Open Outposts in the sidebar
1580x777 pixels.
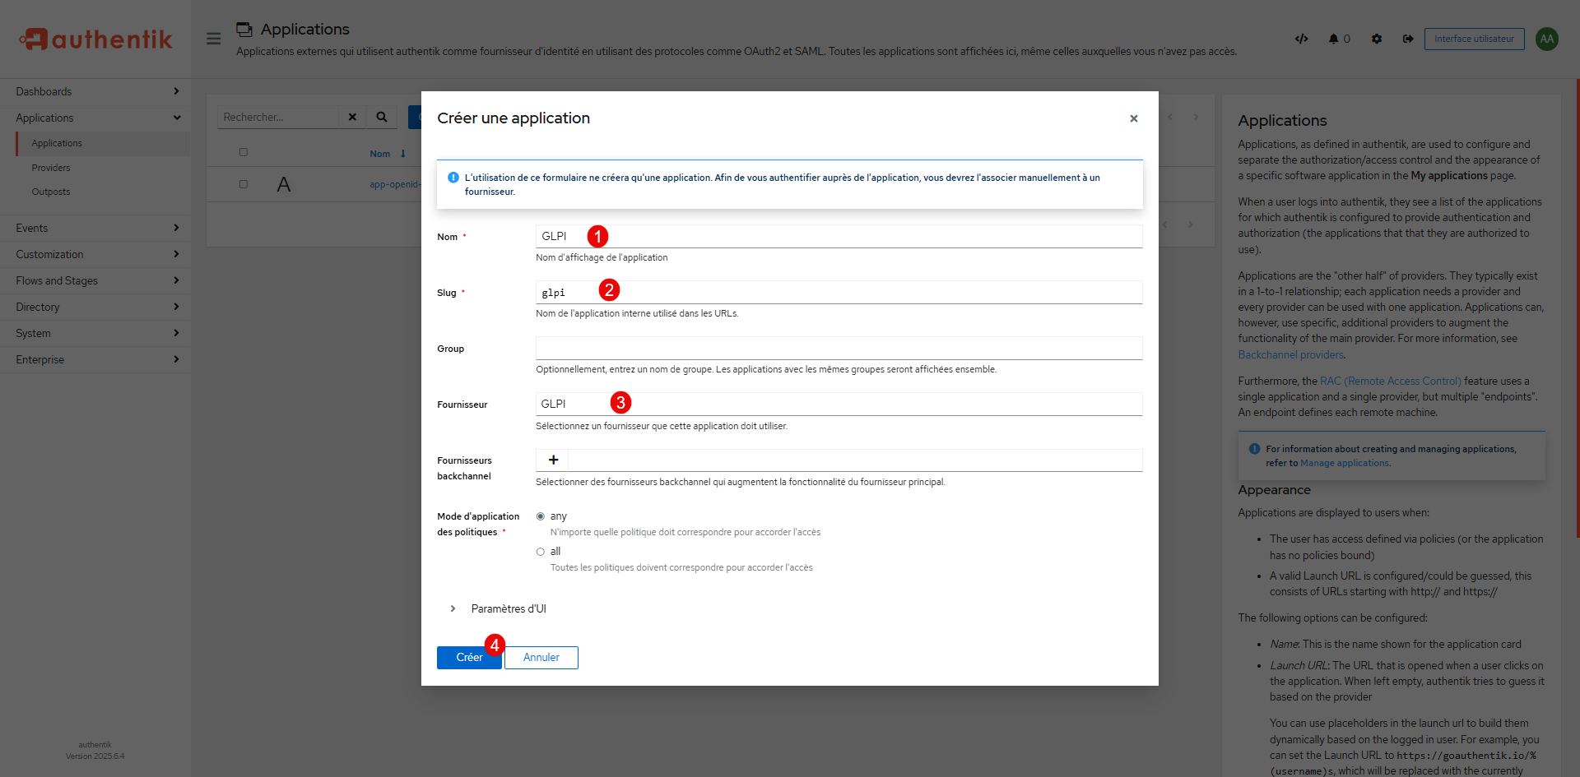point(51,192)
